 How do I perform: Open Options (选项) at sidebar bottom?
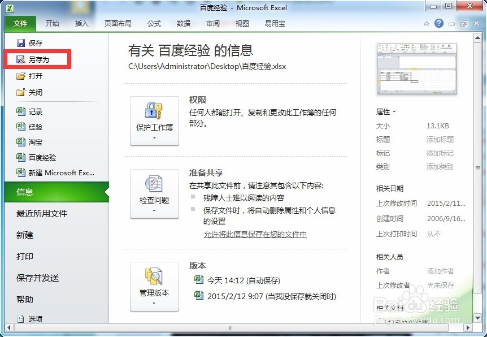tap(29, 319)
